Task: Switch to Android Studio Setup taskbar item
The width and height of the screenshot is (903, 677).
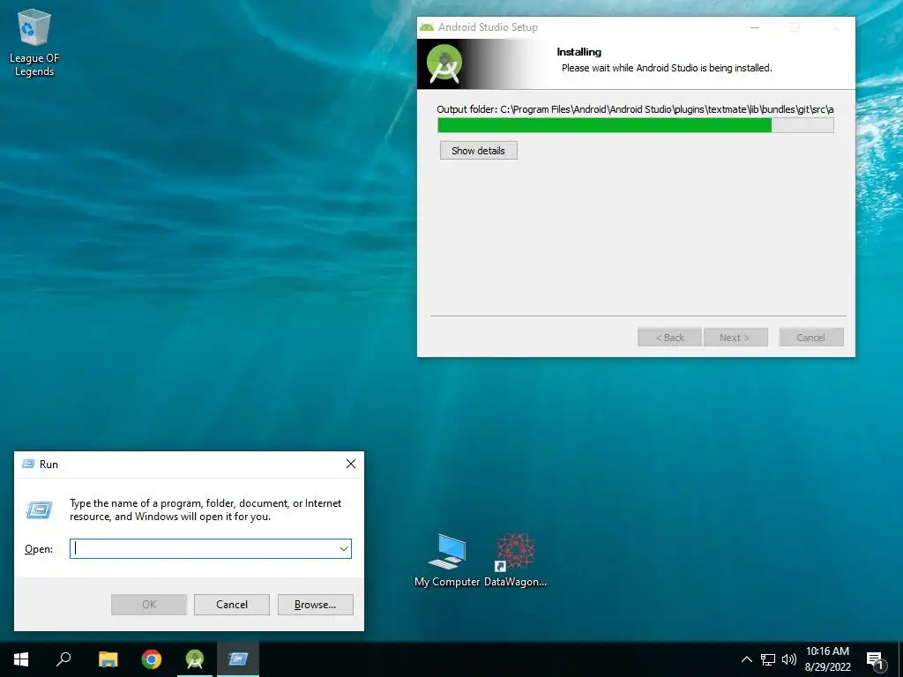Action: point(195,659)
